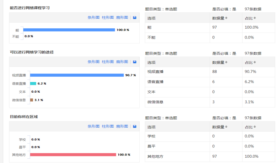Select 扇形图 for 可以进行网络学习的途径 chart
The width and height of the screenshot is (280, 163).
tap(122, 62)
